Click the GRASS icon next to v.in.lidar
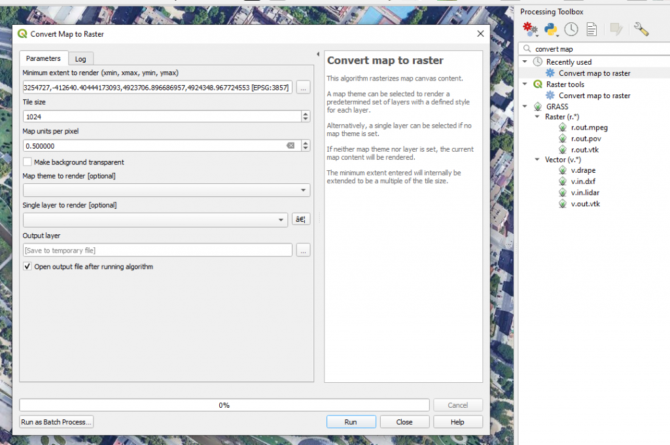This screenshot has width=670, height=445. [563, 192]
